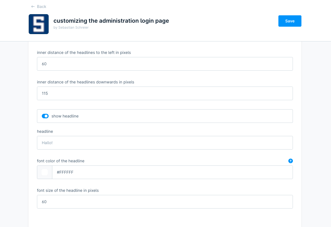Image resolution: width=331 pixels, height=227 pixels.
Task: Click the Save button
Action: click(290, 21)
